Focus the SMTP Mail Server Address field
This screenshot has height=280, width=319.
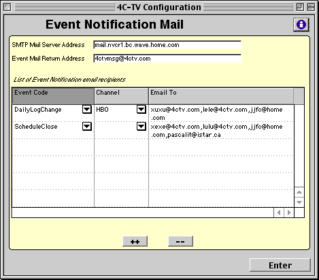click(167, 45)
